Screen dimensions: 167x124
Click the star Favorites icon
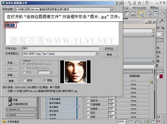pyautogui.click(x=140, y=3)
